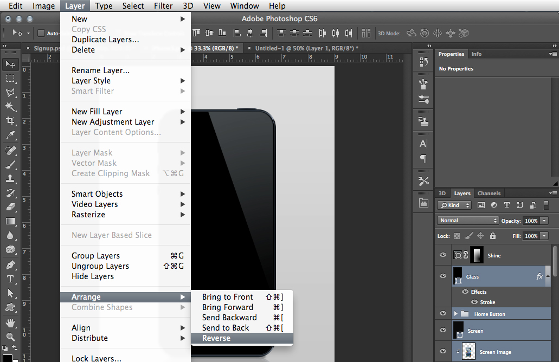Viewport: 559px width, 362px height.
Task: Toggle visibility of Glass layer Effects
Action: tap(465, 292)
